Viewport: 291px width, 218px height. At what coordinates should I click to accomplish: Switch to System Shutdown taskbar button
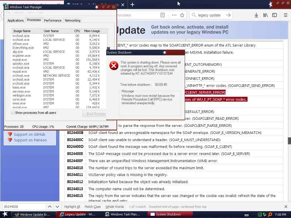[x=170, y=214]
